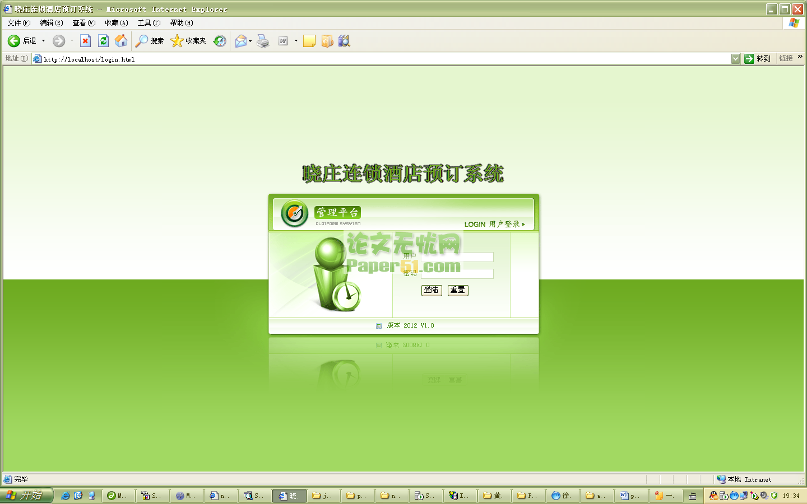Click the password (密码) input field
Image resolution: width=807 pixels, height=504 pixels.
[457, 274]
